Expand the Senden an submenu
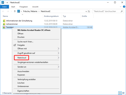This screenshot has width=126, height=95. 37,67
